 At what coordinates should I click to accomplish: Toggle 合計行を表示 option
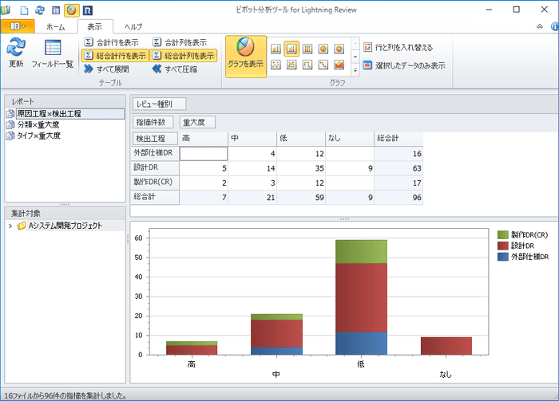pyautogui.click(x=113, y=42)
